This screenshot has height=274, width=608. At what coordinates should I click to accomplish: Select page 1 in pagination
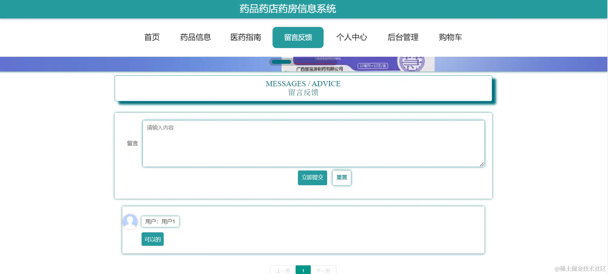[x=303, y=270]
